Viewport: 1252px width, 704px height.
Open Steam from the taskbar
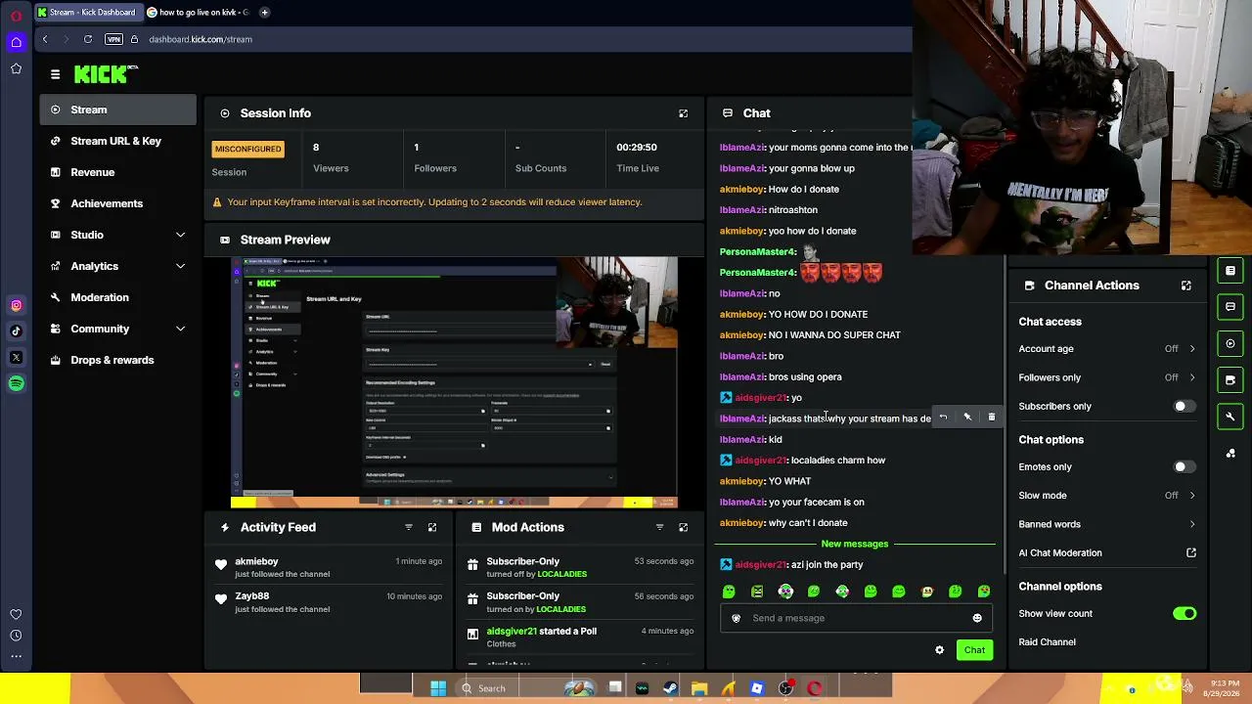(x=670, y=688)
